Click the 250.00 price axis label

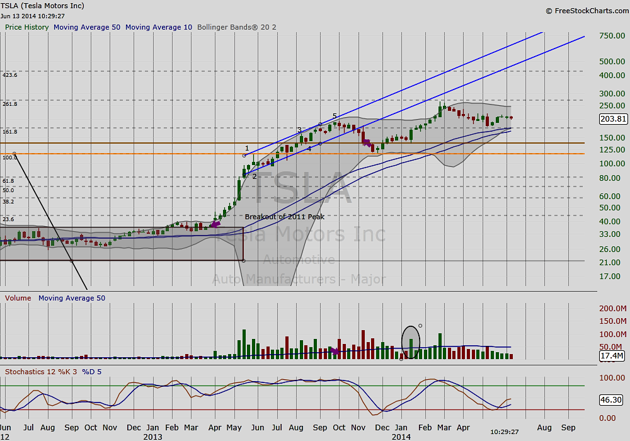(x=612, y=106)
